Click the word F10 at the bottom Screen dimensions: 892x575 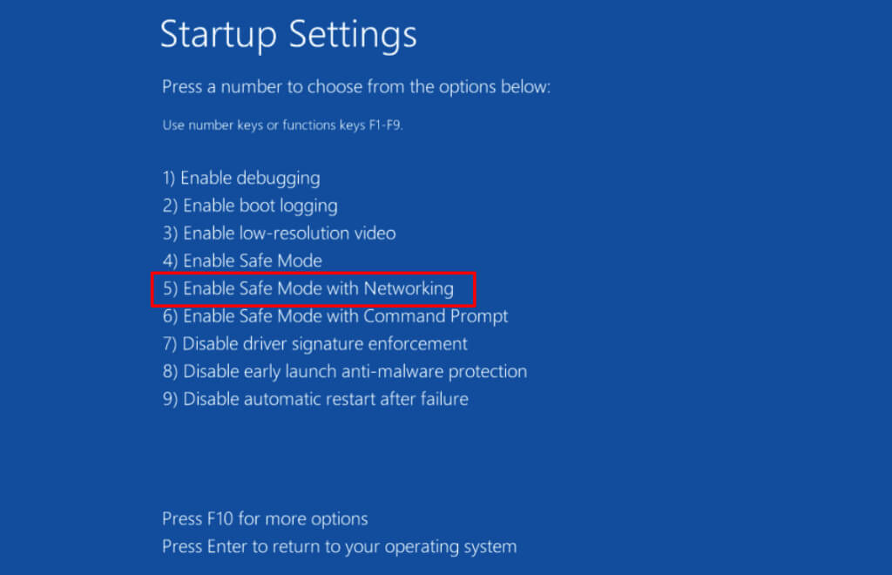coord(220,519)
